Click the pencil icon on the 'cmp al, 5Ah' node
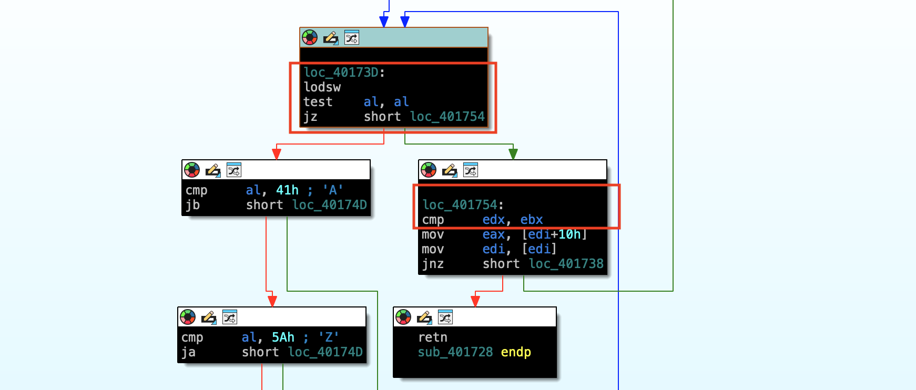Screen dimensions: 916x390 point(209,317)
